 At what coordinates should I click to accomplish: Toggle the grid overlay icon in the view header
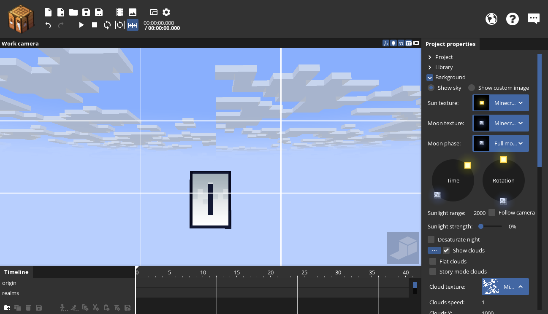click(x=409, y=43)
